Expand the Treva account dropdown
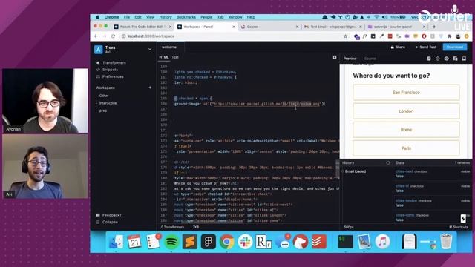The image size is (475, 267). 150,49
